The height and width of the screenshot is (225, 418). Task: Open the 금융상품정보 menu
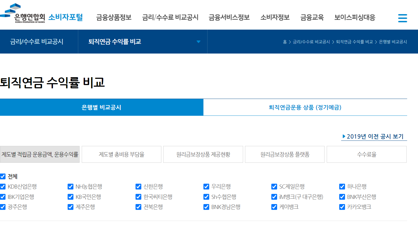click(114, 17)
